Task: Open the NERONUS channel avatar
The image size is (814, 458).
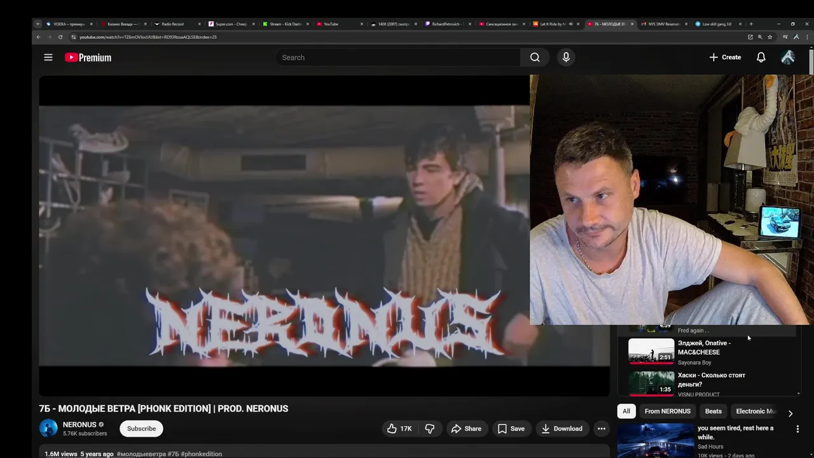Action: [48, 429]
